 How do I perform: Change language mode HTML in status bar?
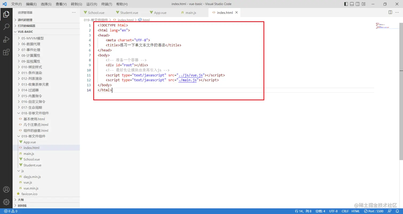[x=356, y=211]
